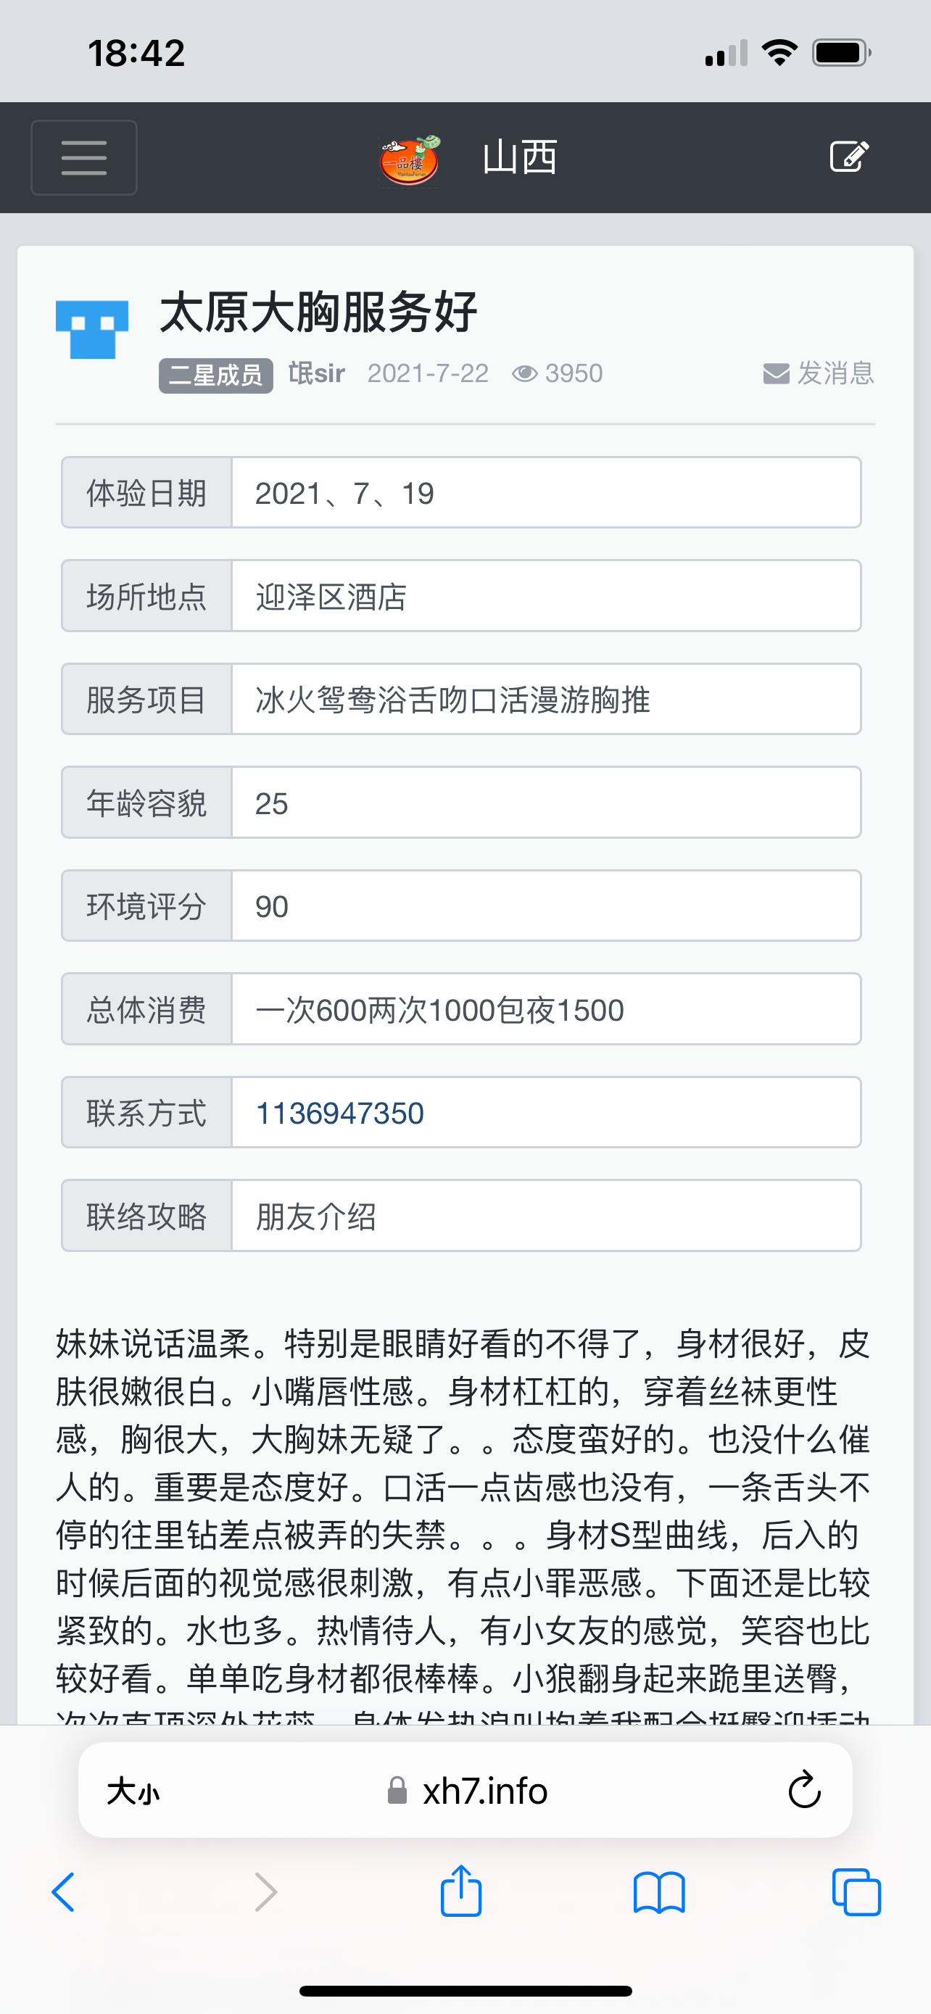Image resolution: width=931 pixels, height=2014 pixels.
Task: Tap the address bar showing xh7.info
Action: tap(484, 1791)
